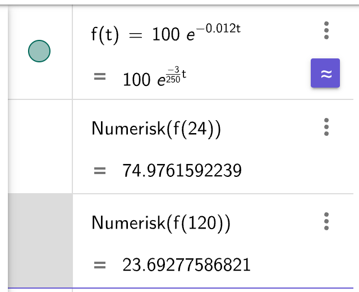The image size is (359, 292).
Task: Toggle visibility circle of function f(t)
Action: pyautogui.click(x=39, y=51)
